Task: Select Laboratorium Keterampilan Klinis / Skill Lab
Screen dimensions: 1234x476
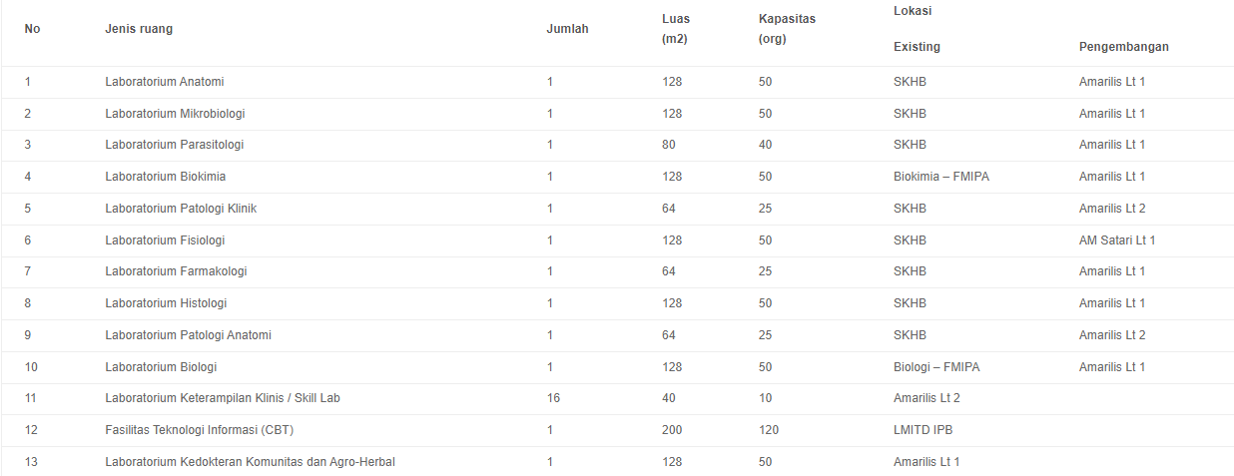Action: tap(223, 398)
